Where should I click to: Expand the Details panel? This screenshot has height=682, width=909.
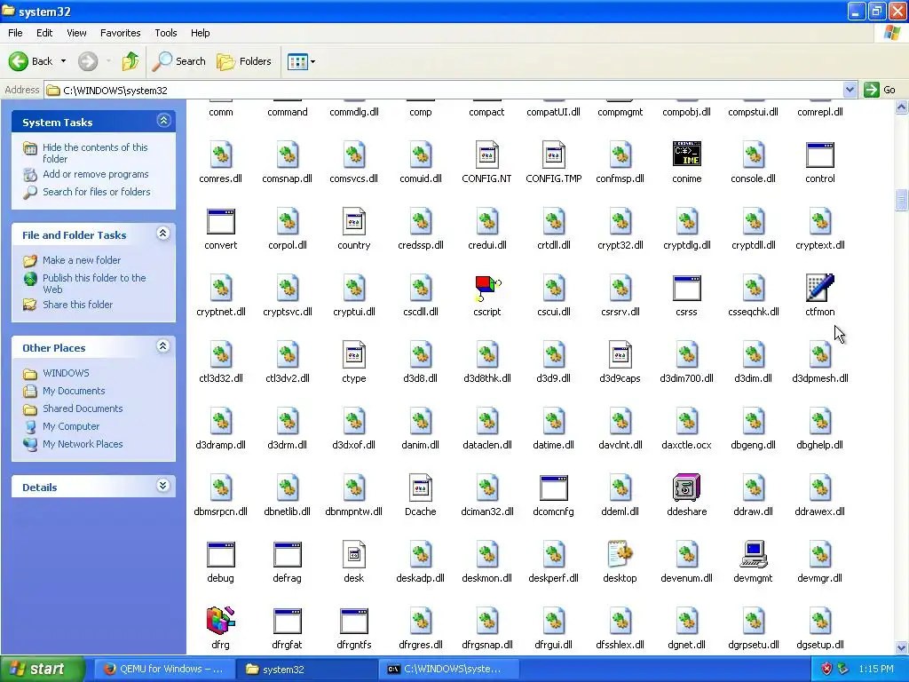(x=163, y=486)
